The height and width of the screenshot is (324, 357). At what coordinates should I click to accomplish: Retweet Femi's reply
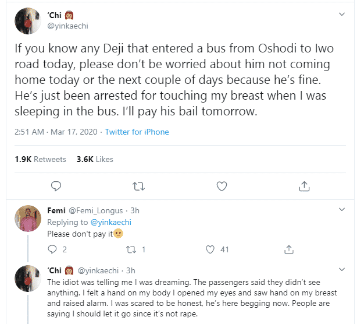(133, 249)
